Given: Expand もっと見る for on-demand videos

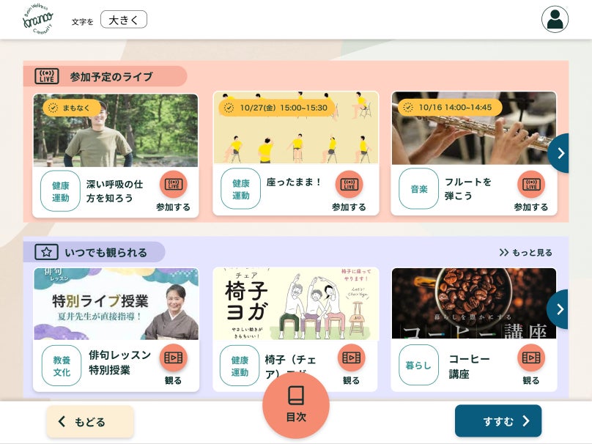Looking at the screenshot, I should click(x=525, y=253).
